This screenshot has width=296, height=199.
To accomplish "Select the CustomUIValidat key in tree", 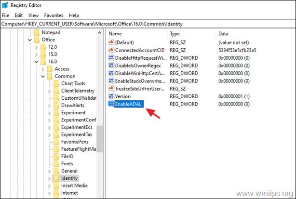I will (79, 98).
